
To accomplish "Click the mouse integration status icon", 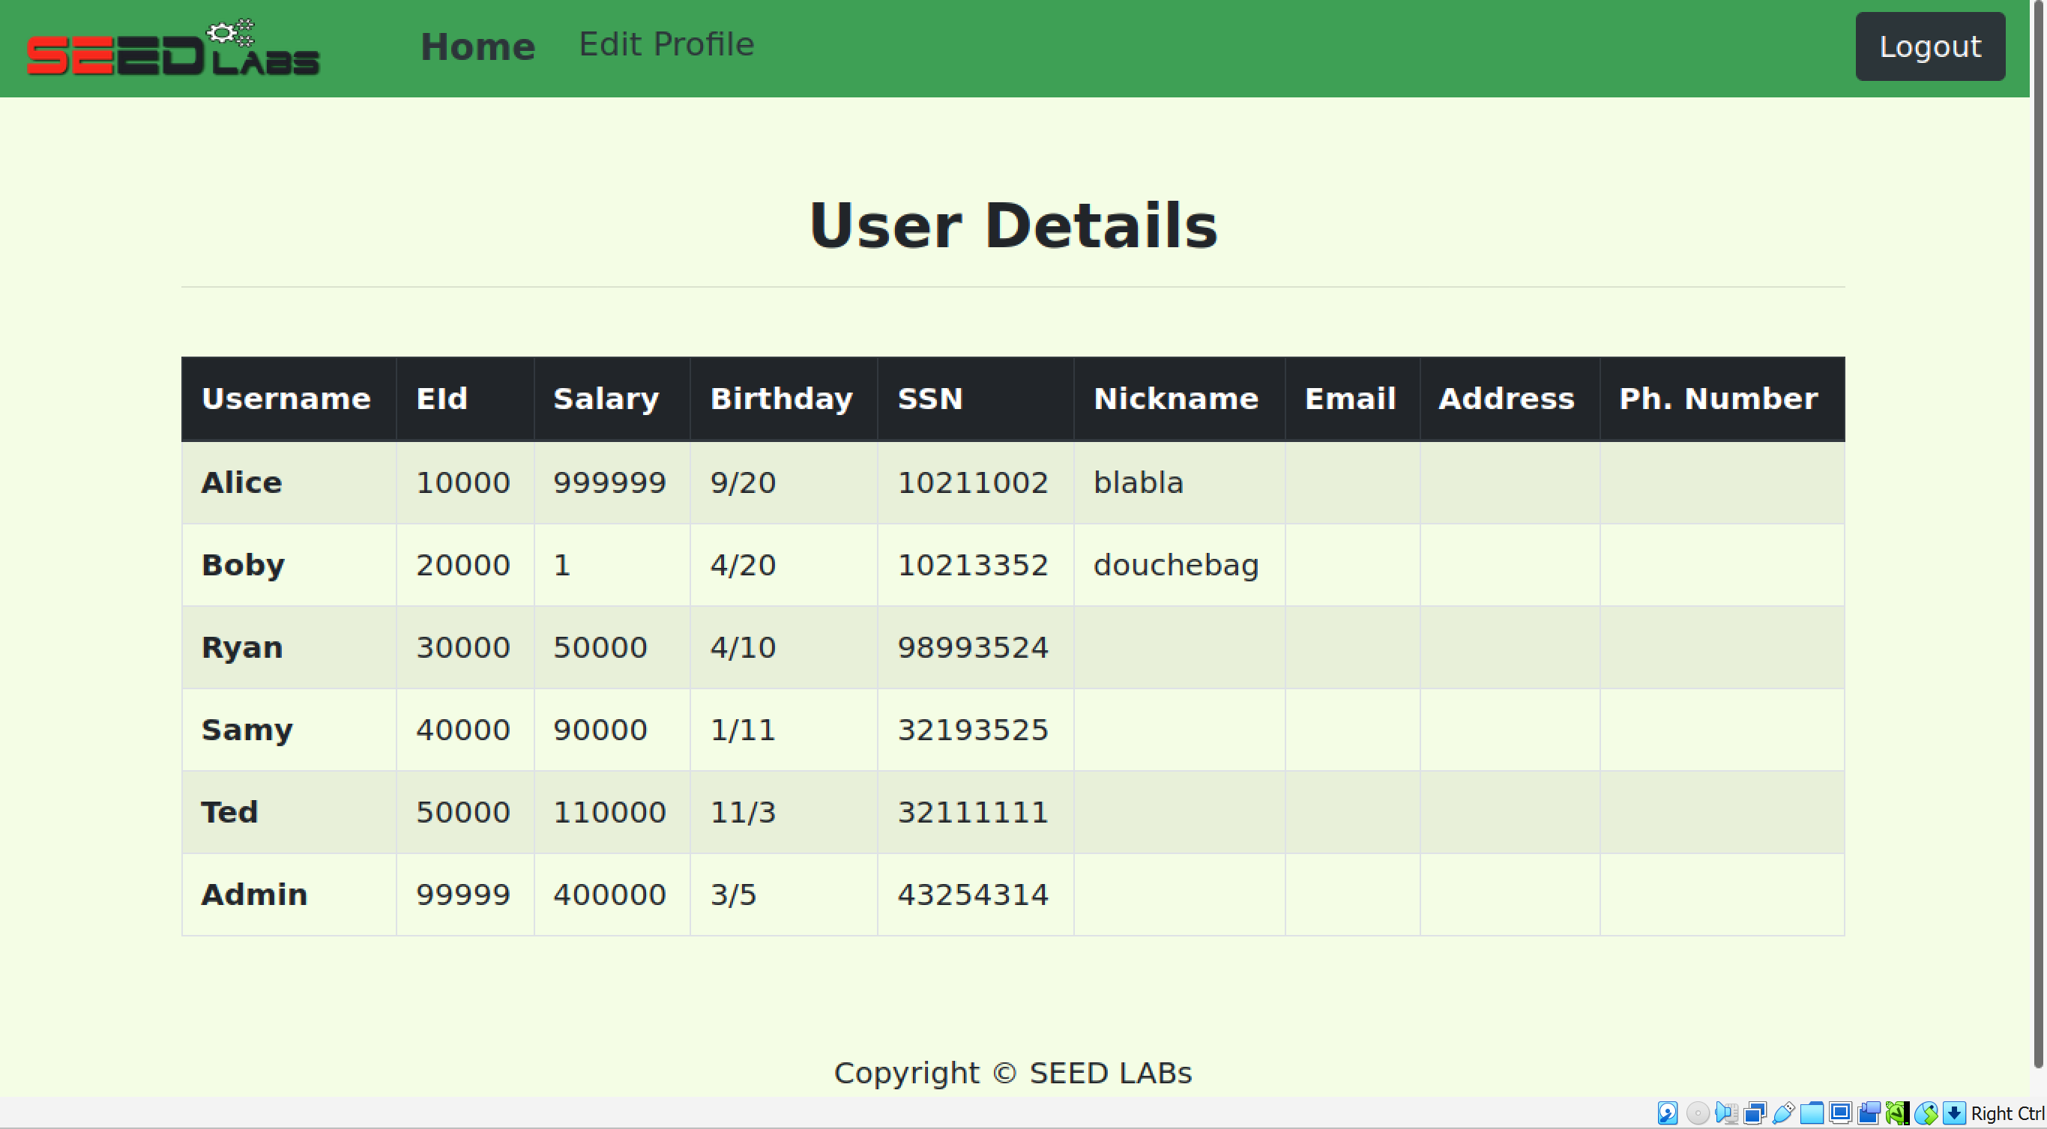I will tap(1926, 1113).
